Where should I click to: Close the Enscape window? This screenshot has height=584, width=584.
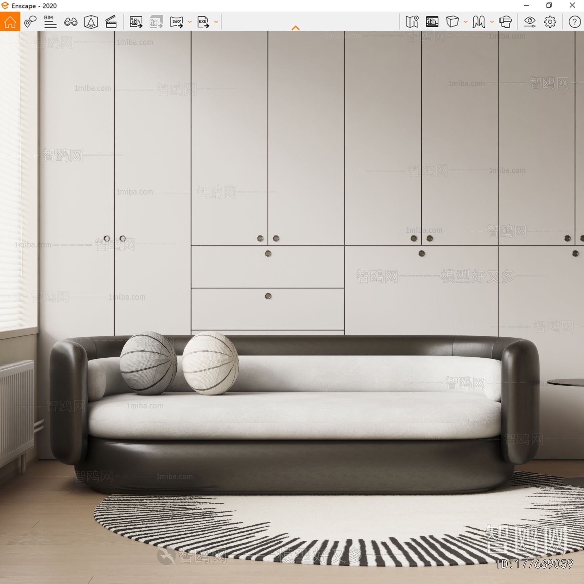pyautogui.click(x=572, y=5)
